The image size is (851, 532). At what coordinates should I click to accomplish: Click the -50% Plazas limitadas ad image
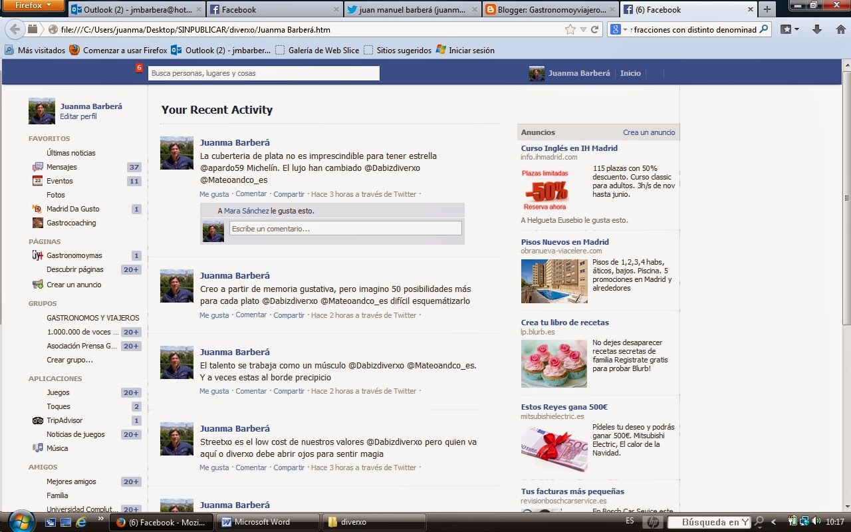(x=545, y=190)
